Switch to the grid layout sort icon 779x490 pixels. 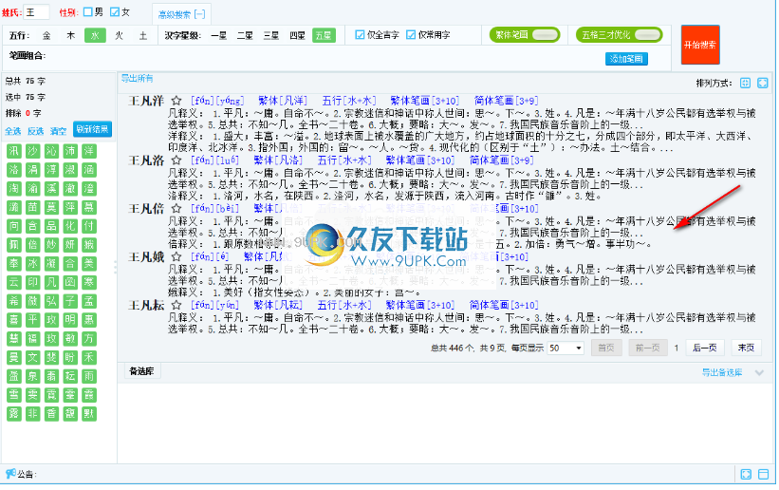(x=745, y=83)
